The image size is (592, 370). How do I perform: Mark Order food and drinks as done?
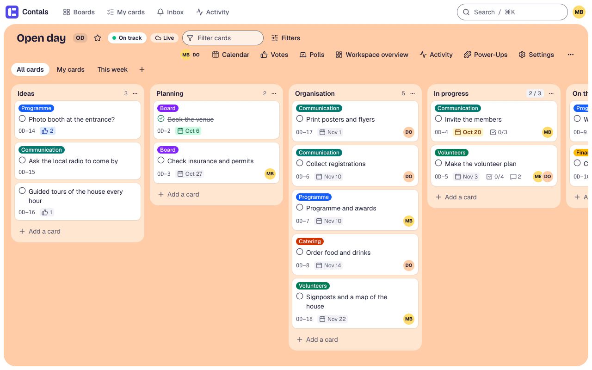pyautogui.click(x=300, y=252)
